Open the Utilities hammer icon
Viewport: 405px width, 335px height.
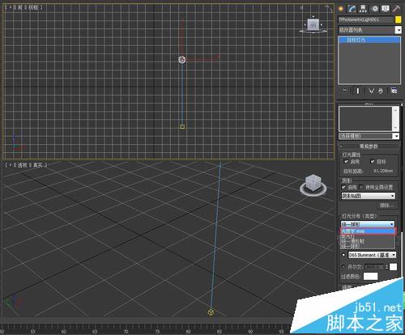(396, 9)
